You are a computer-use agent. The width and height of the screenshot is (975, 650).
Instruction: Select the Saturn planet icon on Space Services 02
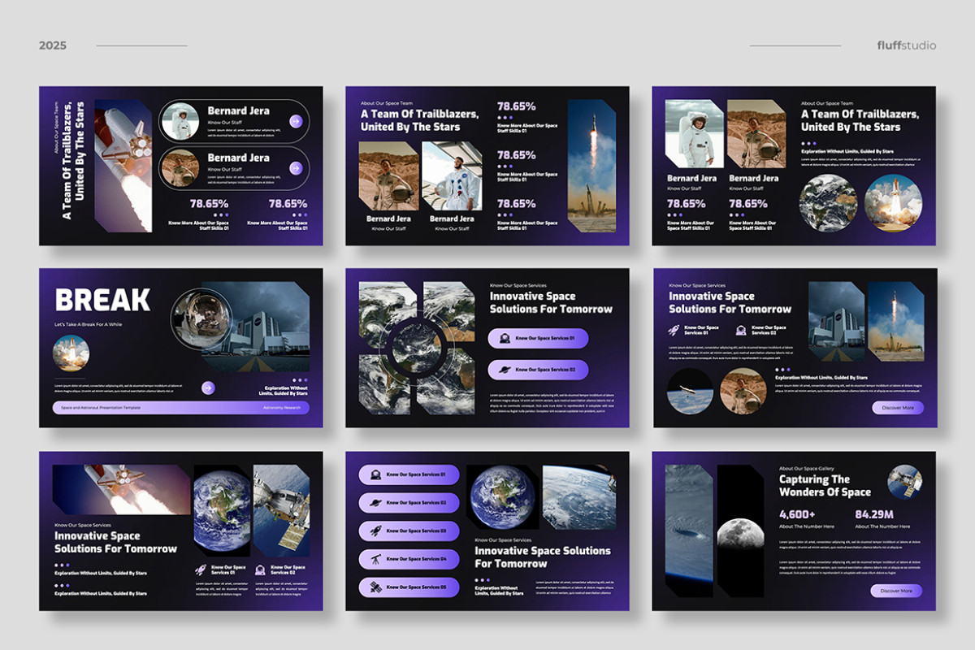(375, 502)
